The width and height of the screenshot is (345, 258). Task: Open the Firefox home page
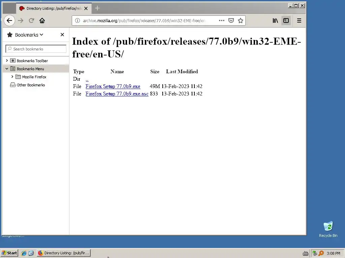click(42, 20)
